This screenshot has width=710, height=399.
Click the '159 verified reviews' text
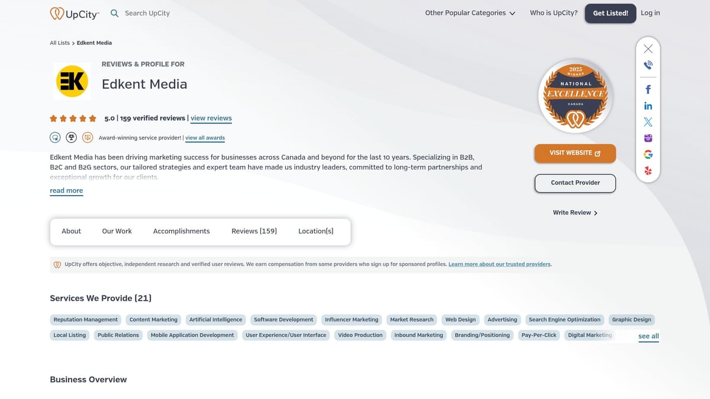click(x=152, y=118)
